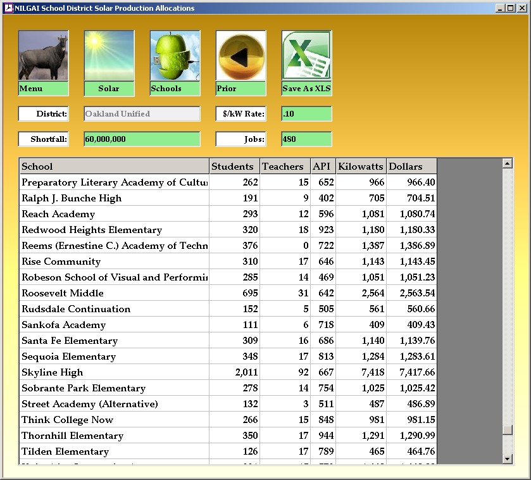Click the Excel Save As XLS icon
Image resolution: width=531 pixels, height=480 pixels.
pyautogui.click(x=306, y=56)
